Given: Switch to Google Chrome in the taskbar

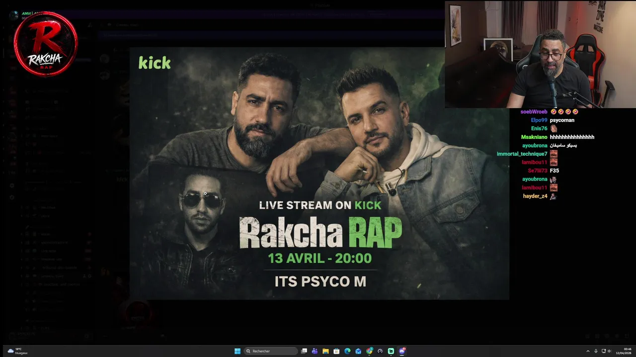Looking at the screenshot, I should 369,351.
